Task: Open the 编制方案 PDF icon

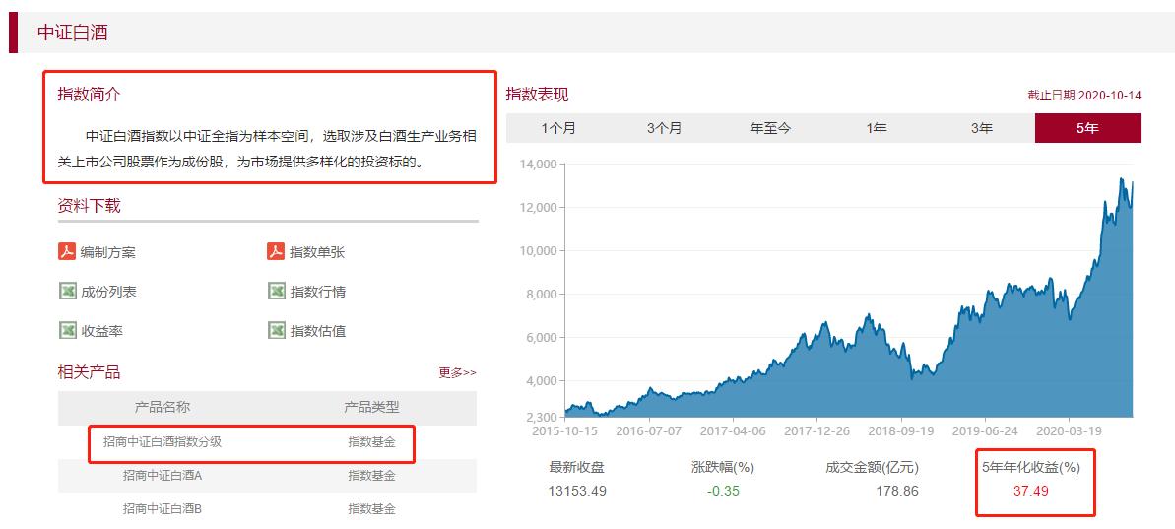Action: [x=67, y=252]
